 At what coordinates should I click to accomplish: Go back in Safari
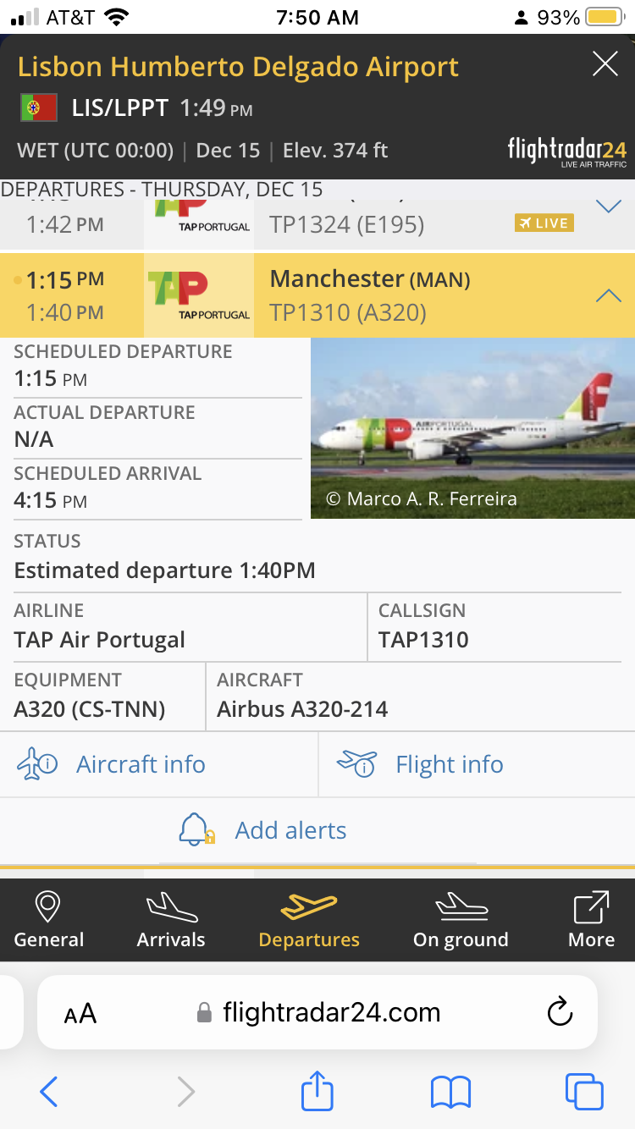tap(49, 1092)
